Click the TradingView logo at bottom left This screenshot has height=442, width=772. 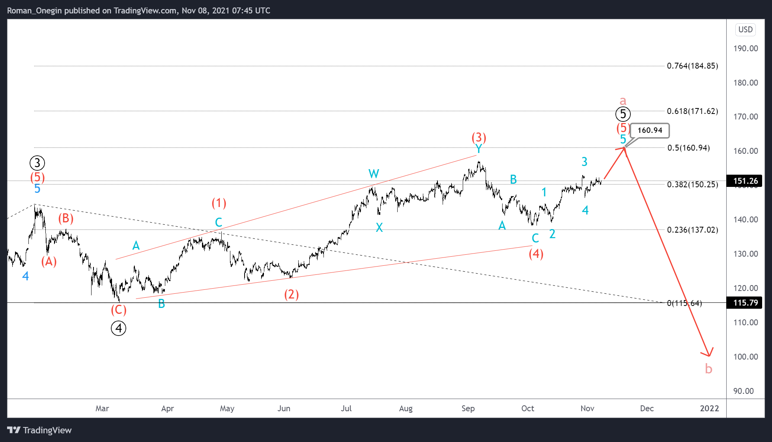tap(39, 430)
